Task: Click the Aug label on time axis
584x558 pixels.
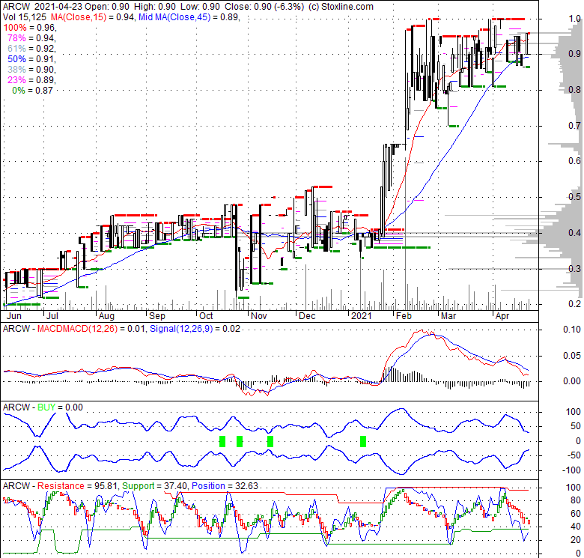Action: (106, 316)
